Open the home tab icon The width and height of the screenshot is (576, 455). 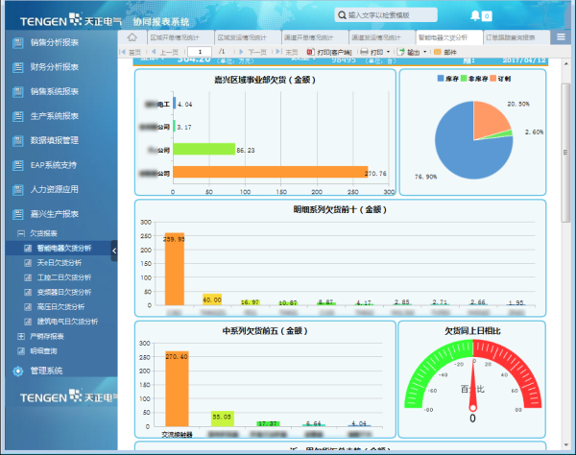(132, 37)
